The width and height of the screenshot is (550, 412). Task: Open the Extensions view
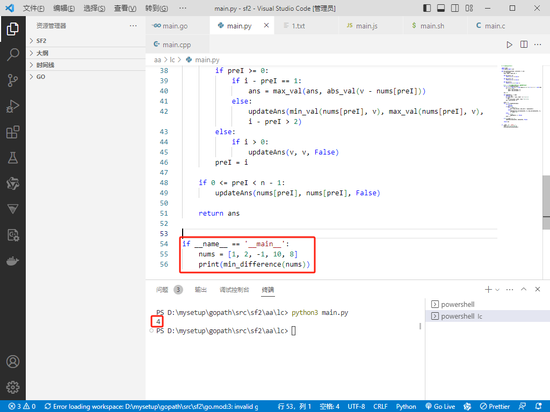coord(13,132)
